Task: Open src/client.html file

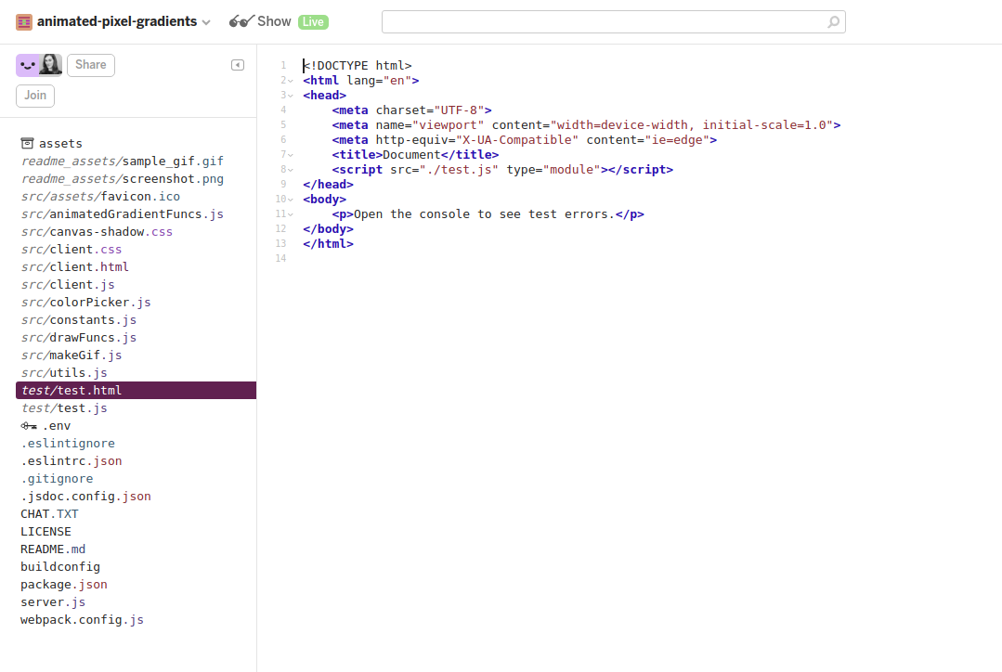Action: point(75,267)
